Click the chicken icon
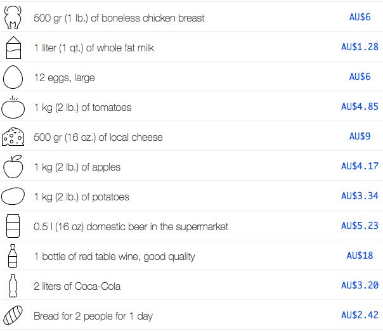 (x=13, y=18)
